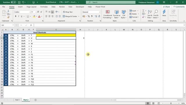Viewport: 186px width, 105px height.
Task: Click the Search box in title bar
Action: (110, 2)
